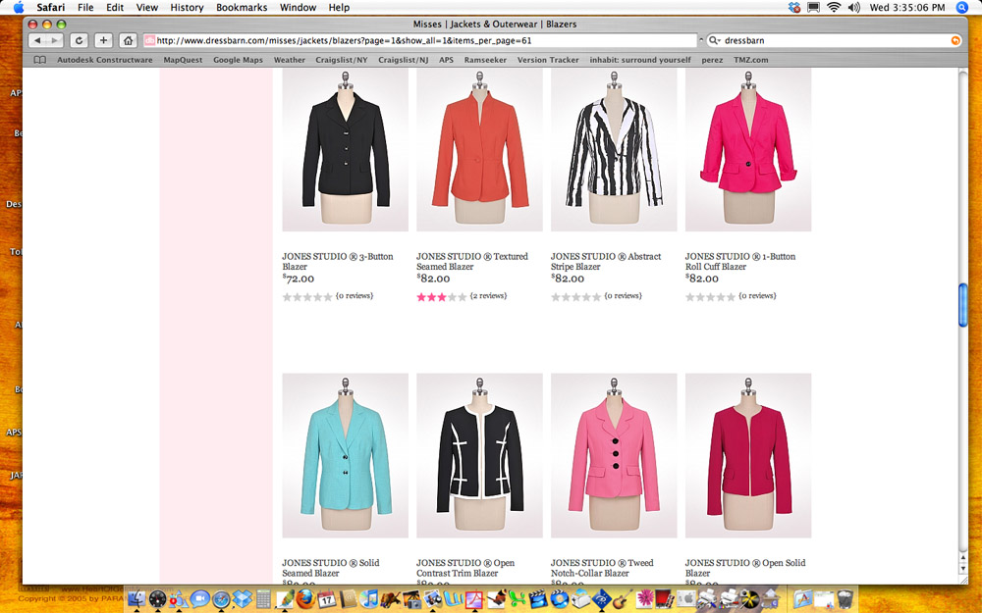Launch iTunes from the Dock

click(369, 599)
